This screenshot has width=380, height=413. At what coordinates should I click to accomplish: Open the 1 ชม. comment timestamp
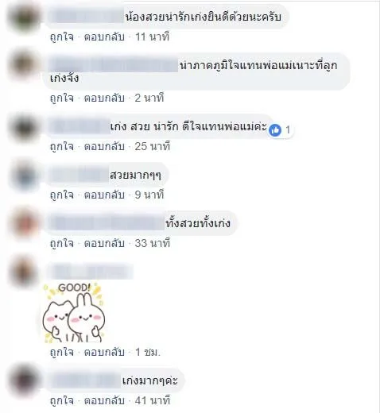(148, 352)
